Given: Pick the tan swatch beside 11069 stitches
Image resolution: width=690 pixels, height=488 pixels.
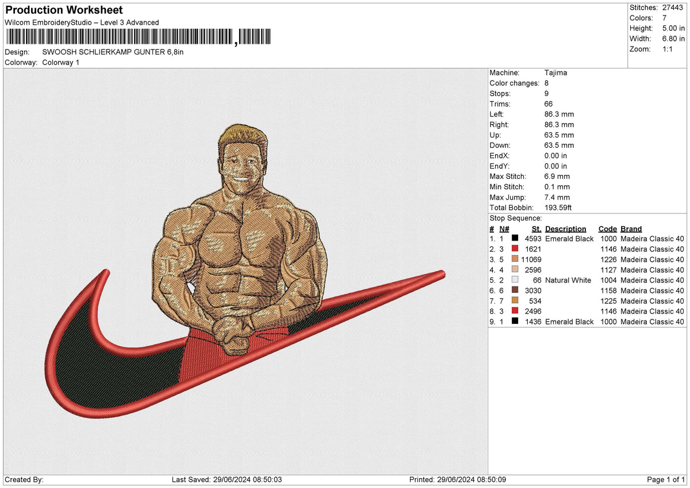Looking at the screenshot, I should click(515, 260).
